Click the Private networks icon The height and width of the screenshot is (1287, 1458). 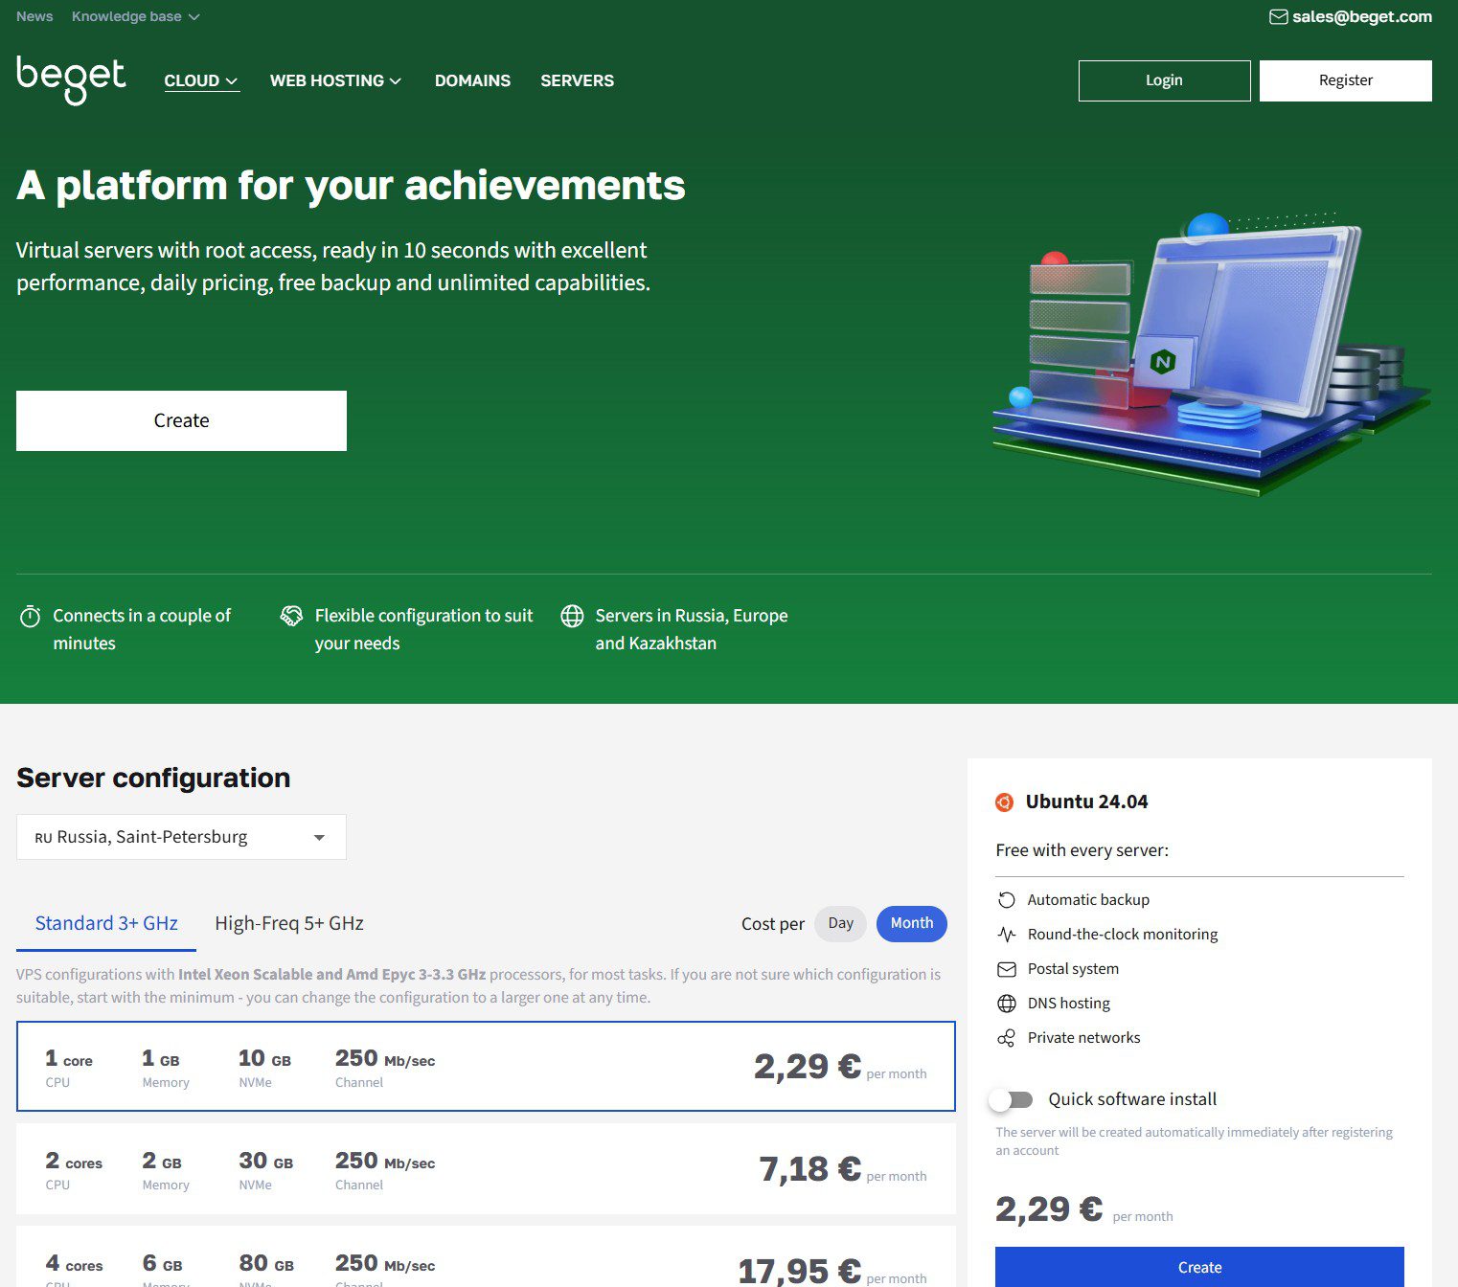coord(1006,1038)
